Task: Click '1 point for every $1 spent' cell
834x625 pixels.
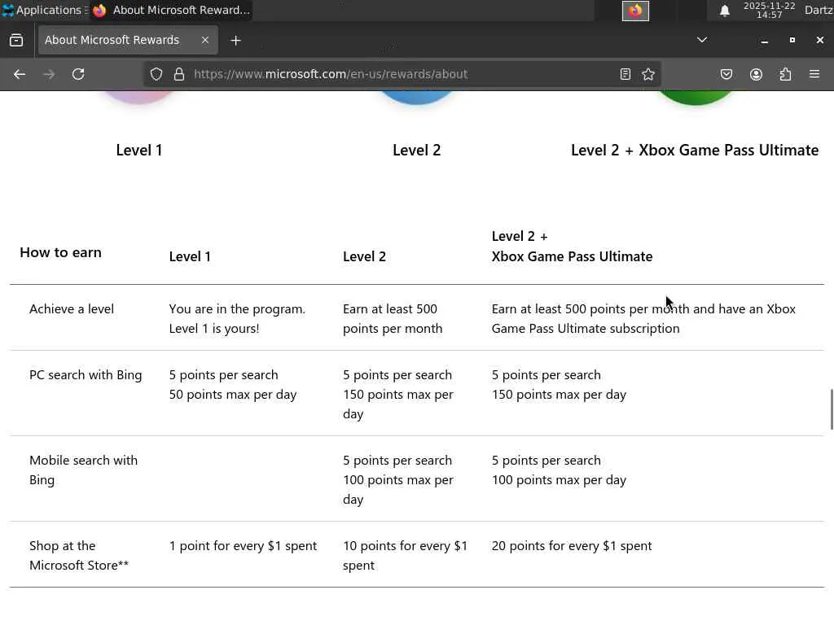Action: pyautogui.click(x=243, y=546)
